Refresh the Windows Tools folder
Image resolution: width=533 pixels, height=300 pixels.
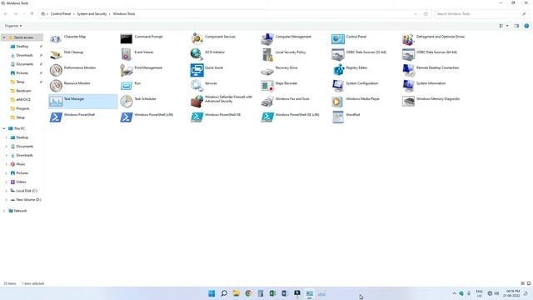tap(426, 14)
